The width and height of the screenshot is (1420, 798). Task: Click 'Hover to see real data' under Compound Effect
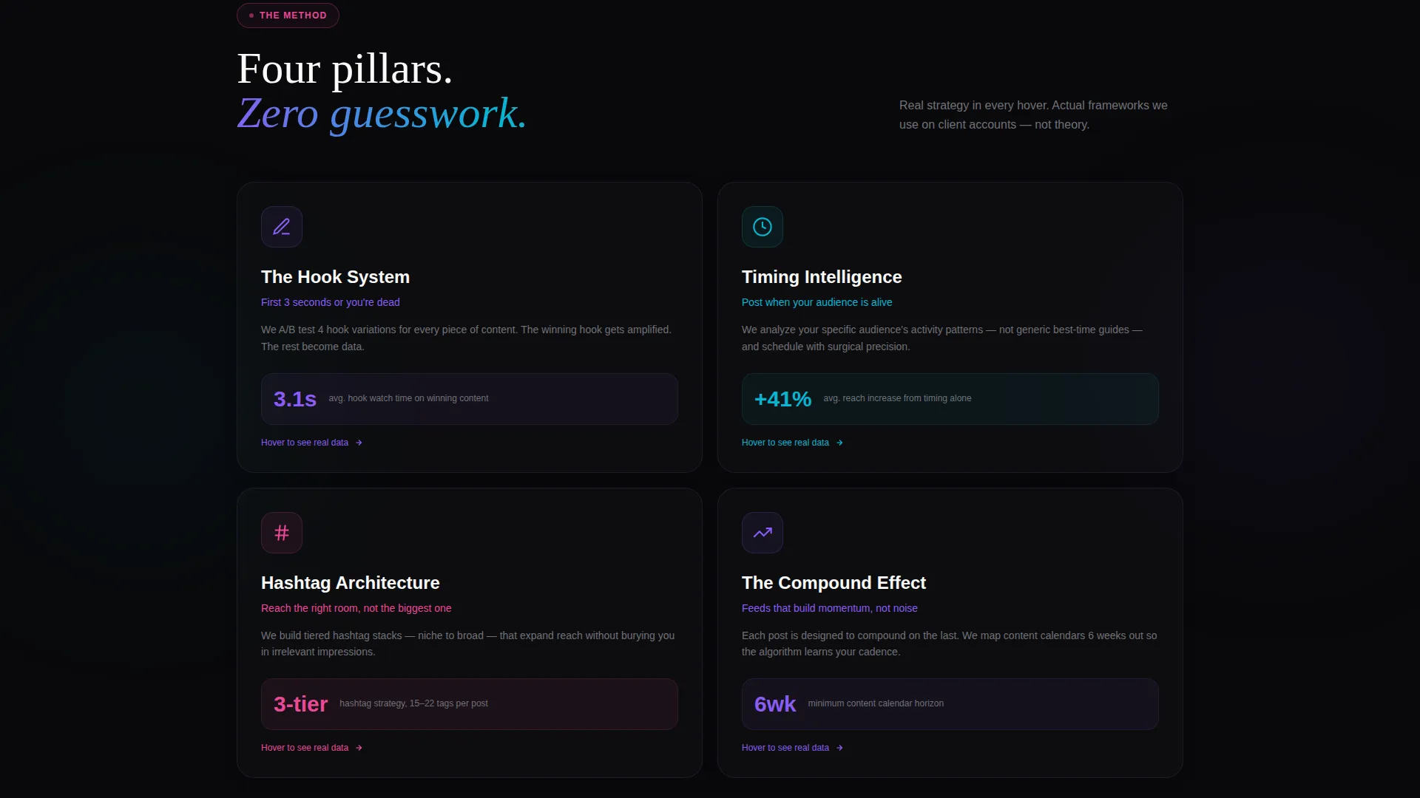pos(785,748)
